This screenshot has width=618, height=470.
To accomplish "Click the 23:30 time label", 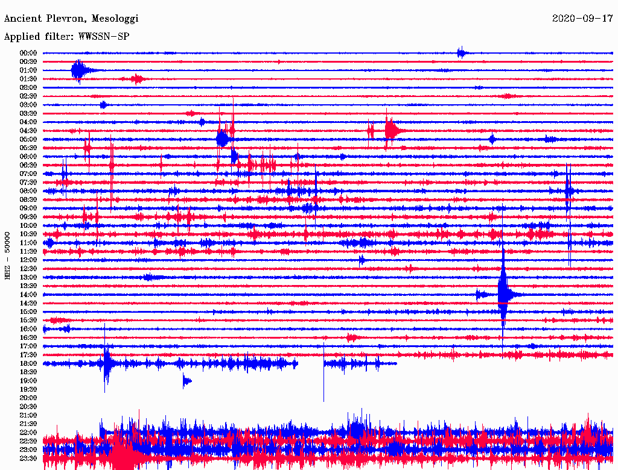I will (28, 459).
